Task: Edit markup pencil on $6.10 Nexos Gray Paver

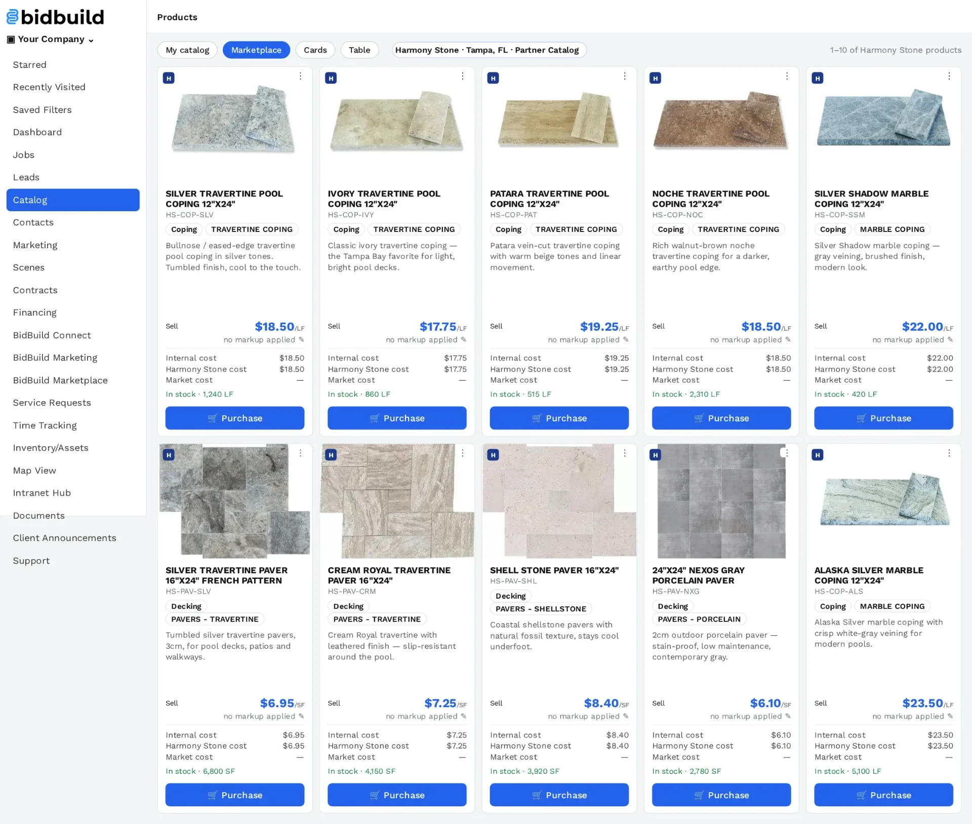Action: pos(788,716)
